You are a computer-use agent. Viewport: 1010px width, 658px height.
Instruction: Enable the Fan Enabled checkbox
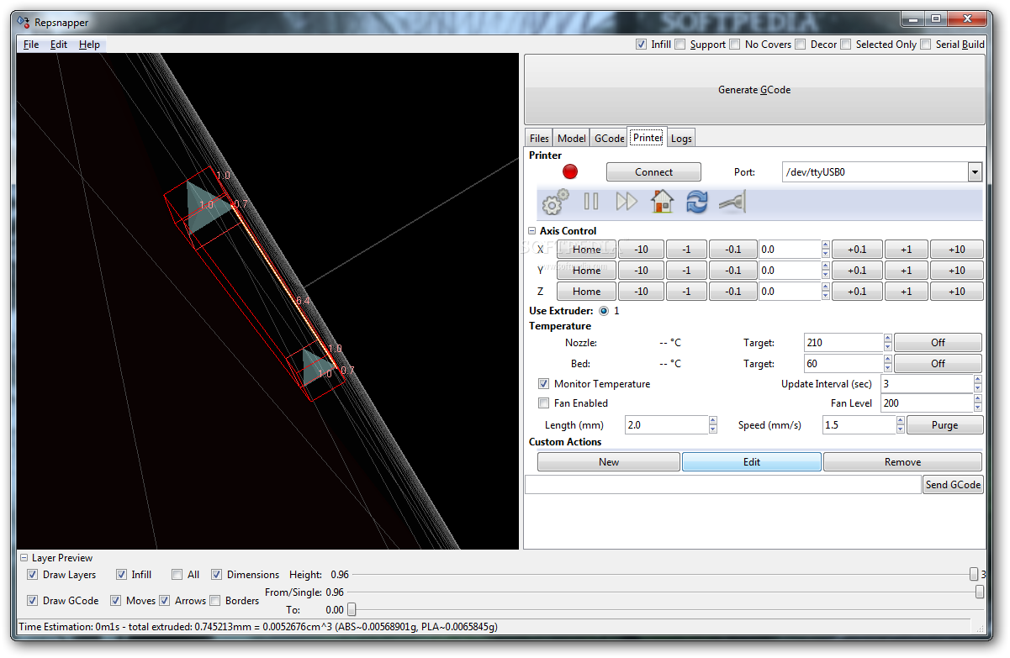[x=543, y=403]
